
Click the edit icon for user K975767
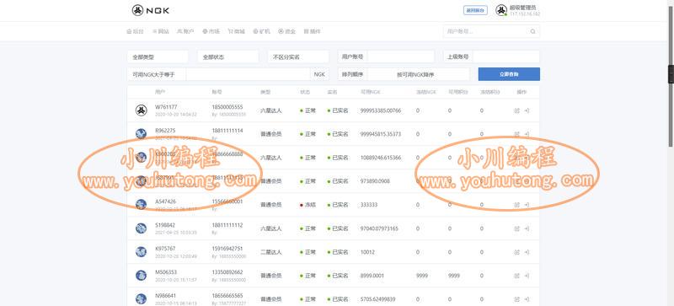coord(517,252)
